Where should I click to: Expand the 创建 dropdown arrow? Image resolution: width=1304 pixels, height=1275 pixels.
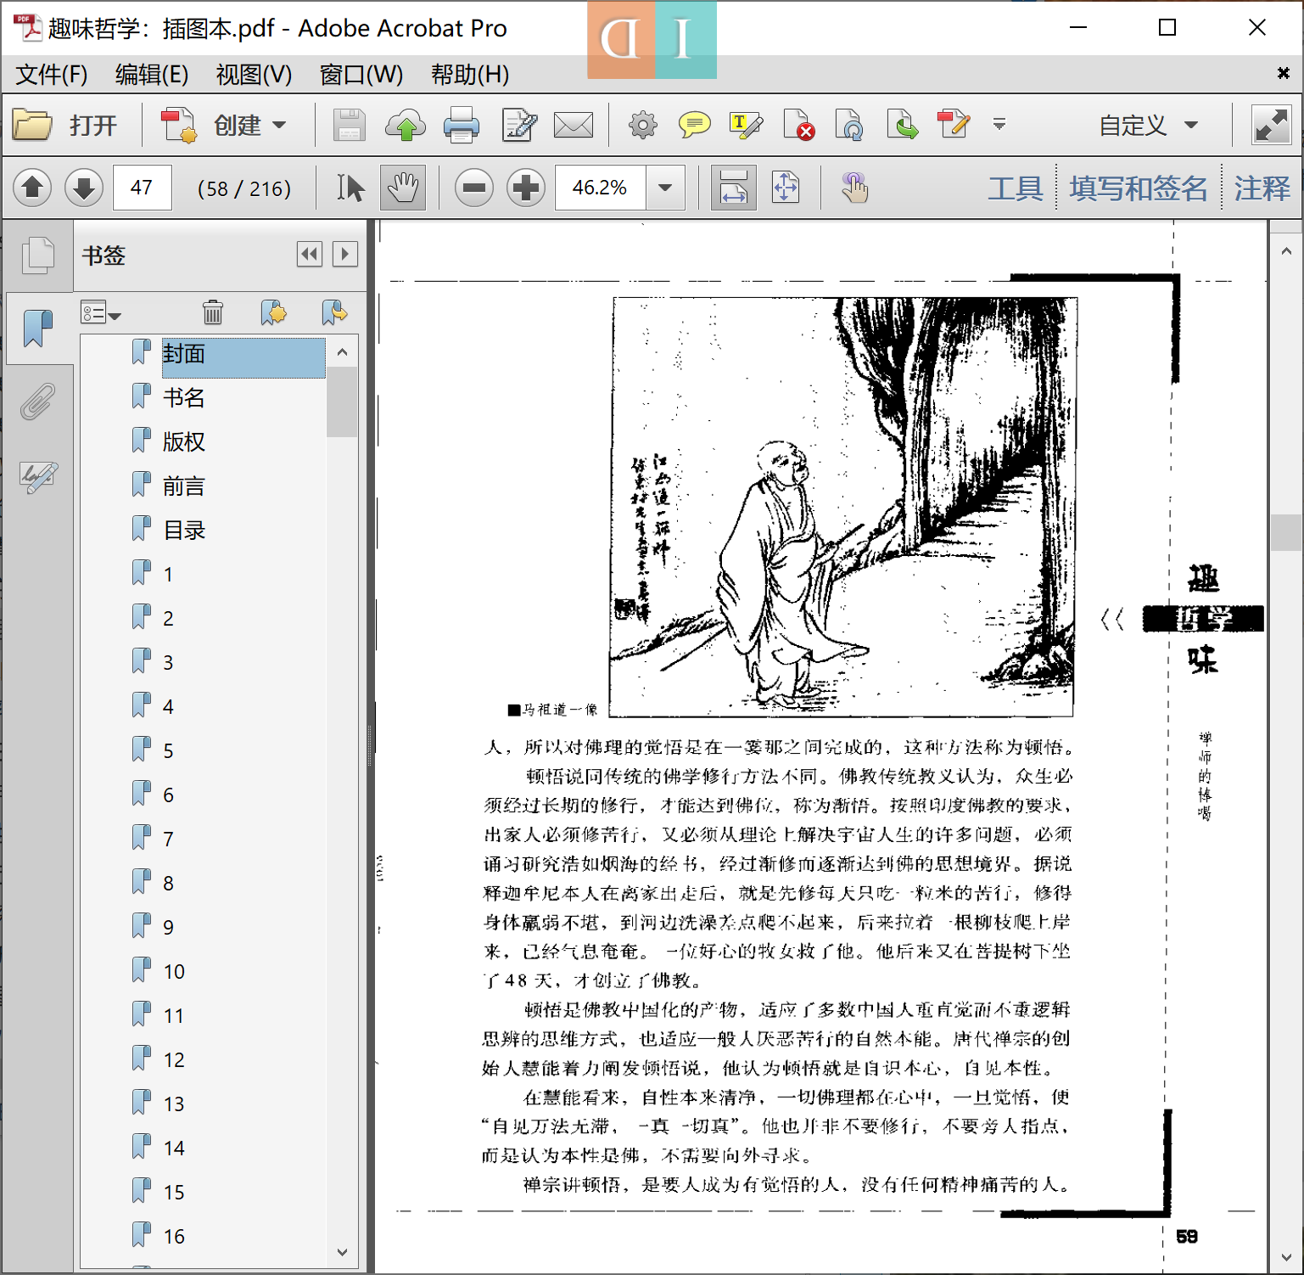(x=279, y=126)
